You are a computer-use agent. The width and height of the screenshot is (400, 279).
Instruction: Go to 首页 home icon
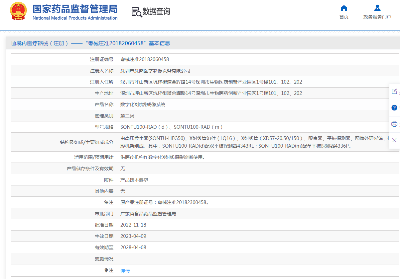[x=344, y=8]
